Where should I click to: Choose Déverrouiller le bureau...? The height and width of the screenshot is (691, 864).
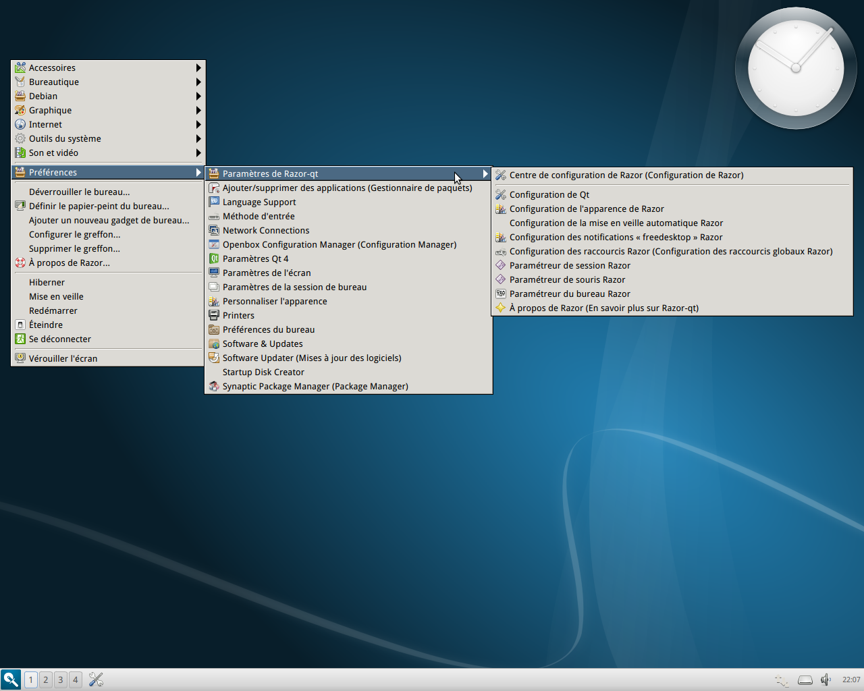pos(108,192)
